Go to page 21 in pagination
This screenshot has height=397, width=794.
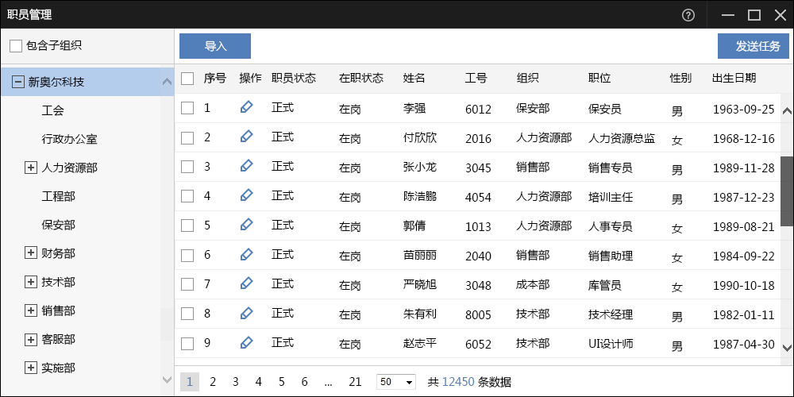coord(355,382)
